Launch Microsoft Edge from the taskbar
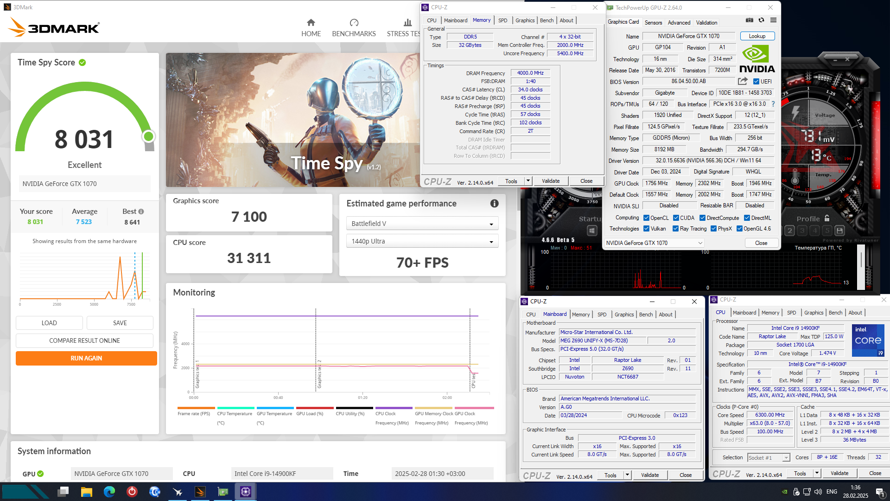 [109, 491]
